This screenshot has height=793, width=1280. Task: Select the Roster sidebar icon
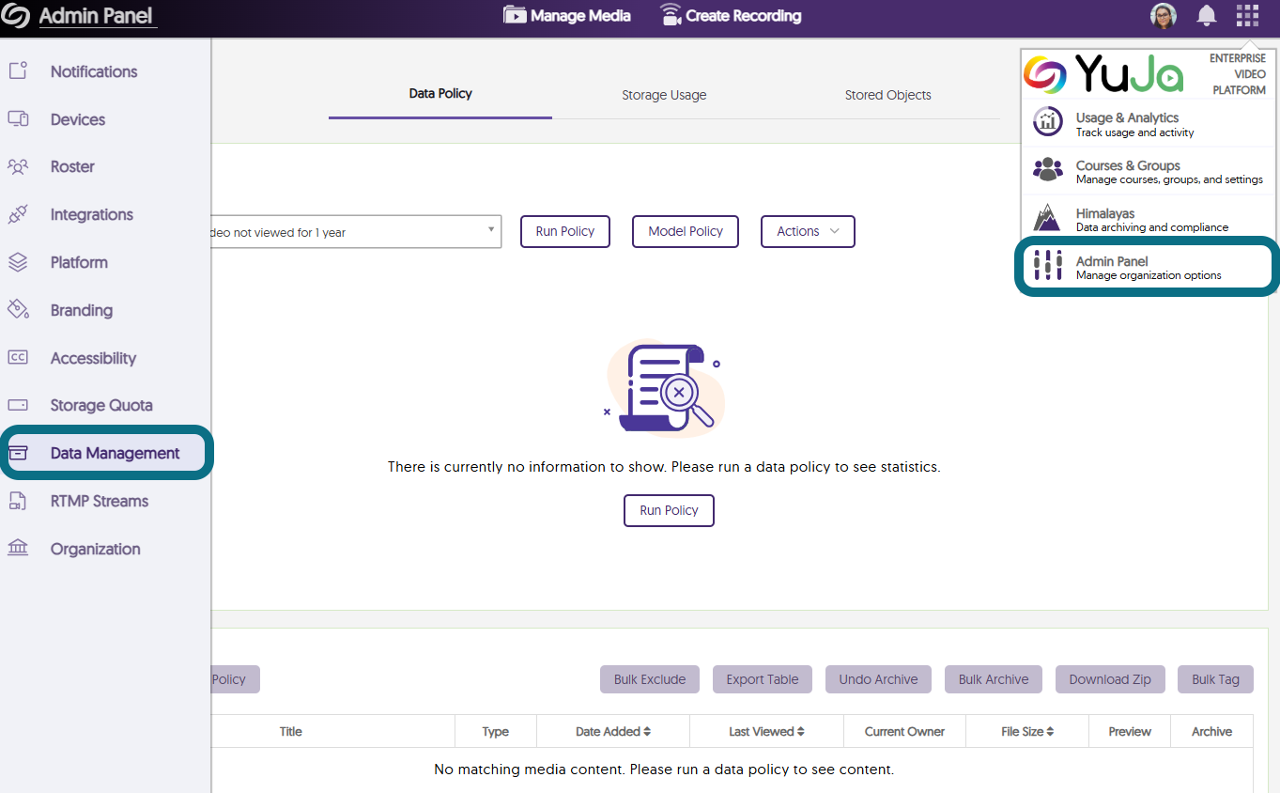tap(18, 166)
